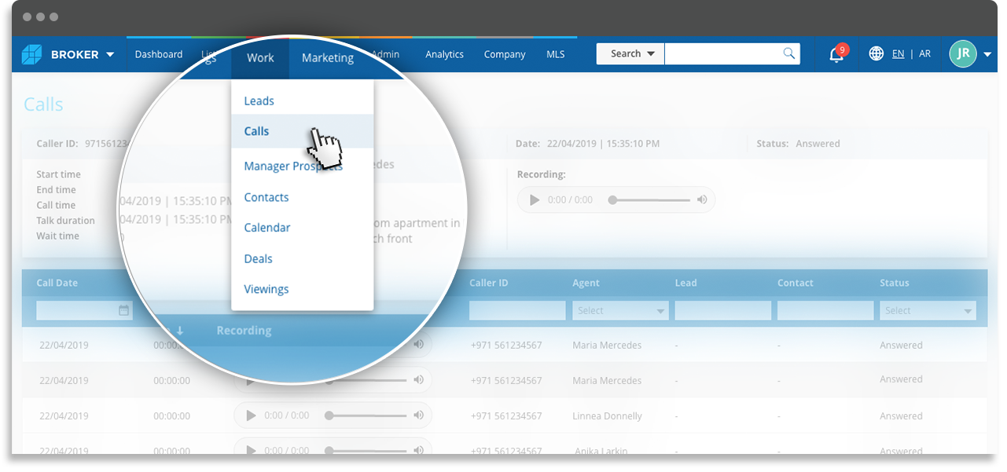
Task: Mute recording in second Maria Mercedes row
Action: click(418, 380)
